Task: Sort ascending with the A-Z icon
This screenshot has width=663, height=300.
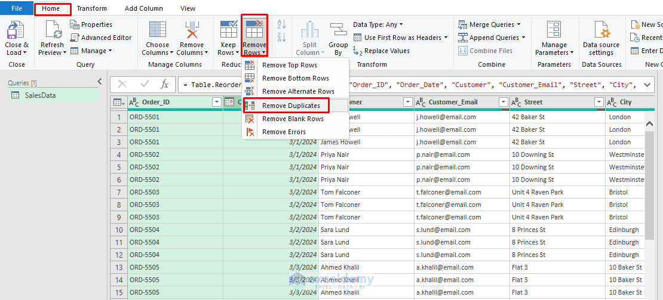Action: pyautogui.click(x=281, y=24)
